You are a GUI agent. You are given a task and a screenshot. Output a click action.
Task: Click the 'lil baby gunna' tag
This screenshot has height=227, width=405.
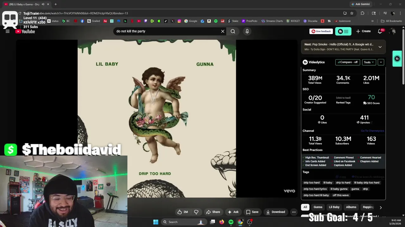click(x=339, y=189)
